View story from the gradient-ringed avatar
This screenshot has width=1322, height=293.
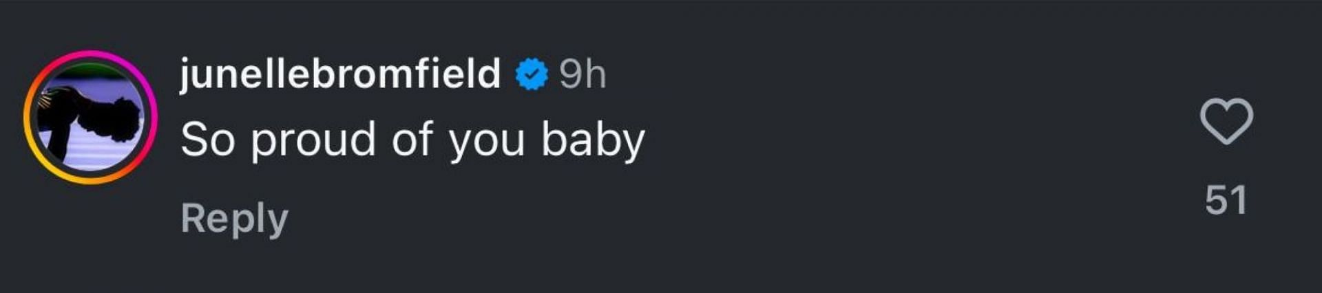pyautogui.click(x=90, y=117)
